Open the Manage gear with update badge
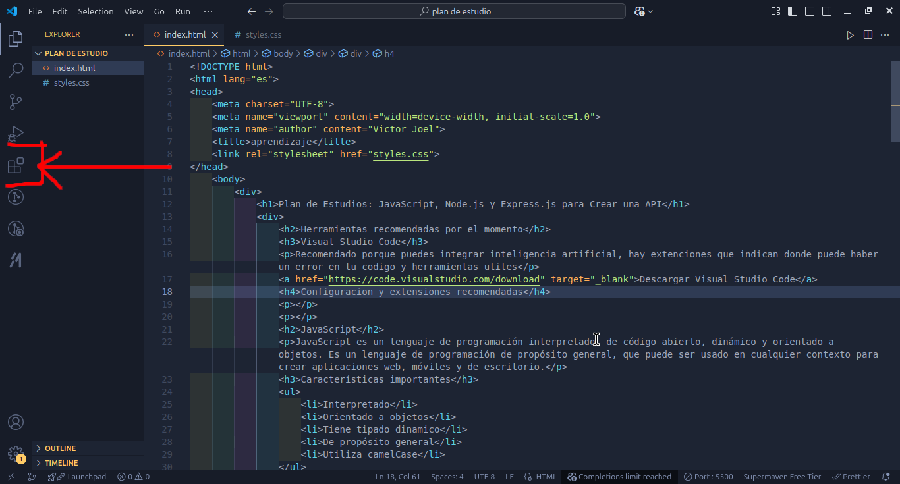Image resolution: width=900 pixels, height=484 pixels. tap(15, 454)
